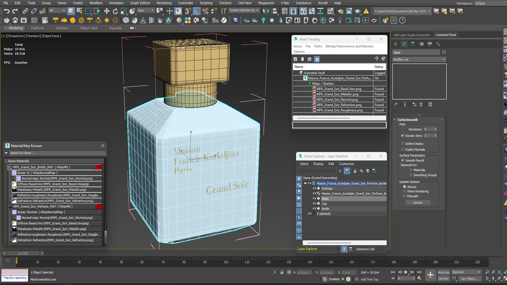This screenshot has height=285, width=507.
Task: Open Key Filters dialog
Action: tap(470, 279)
